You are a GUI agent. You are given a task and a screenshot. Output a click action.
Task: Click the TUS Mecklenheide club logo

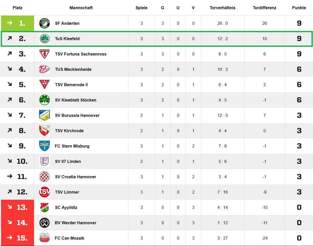[44, 69]
